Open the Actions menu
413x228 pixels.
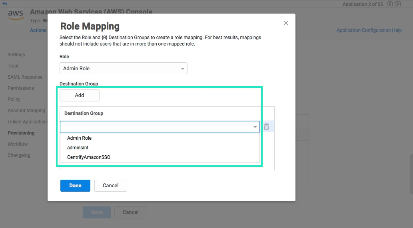tap(38, 30)
